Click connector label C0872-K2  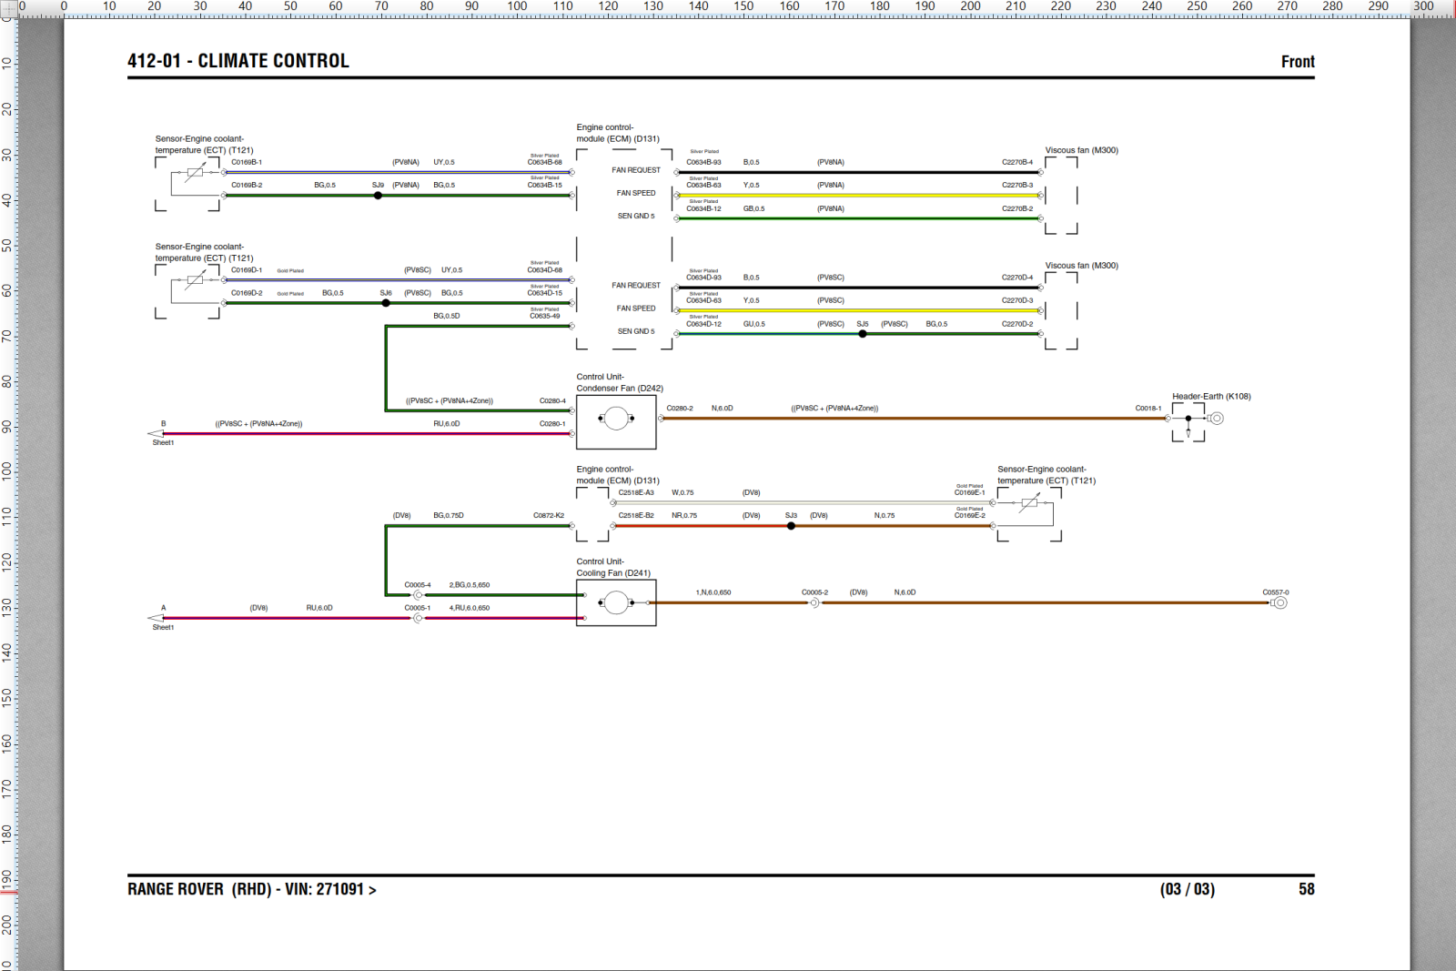point(549,515)
